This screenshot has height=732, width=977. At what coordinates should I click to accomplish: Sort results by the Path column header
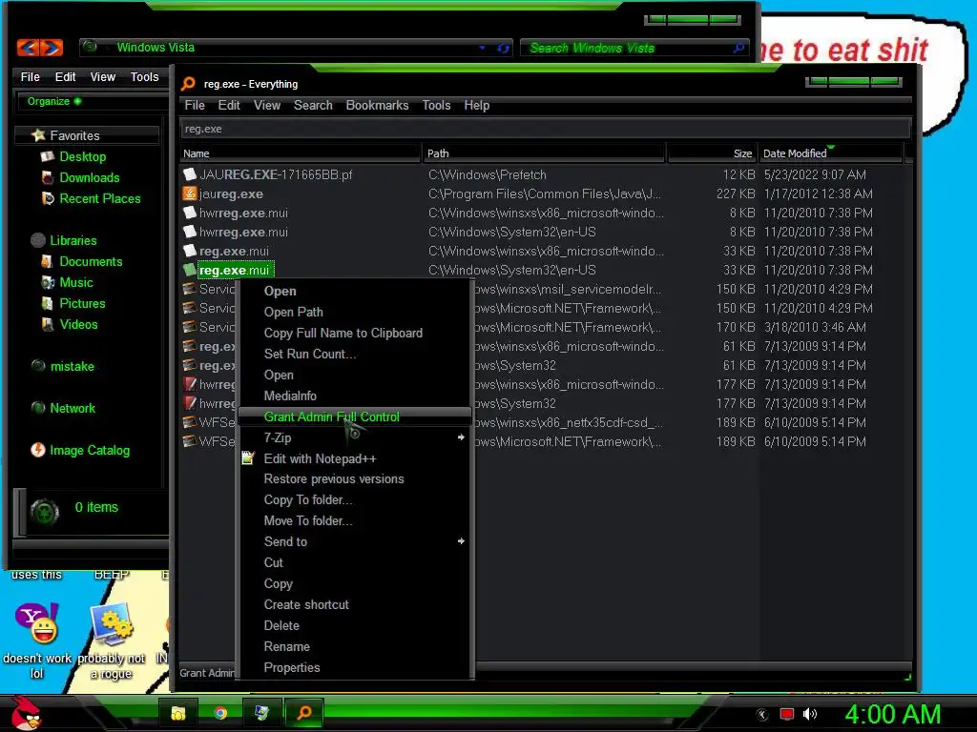pos(544,153)
